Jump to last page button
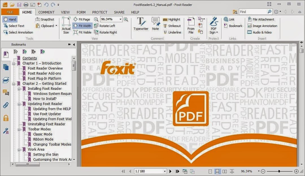This screenshot has width=305, height=176. click(x=177, y=171)
